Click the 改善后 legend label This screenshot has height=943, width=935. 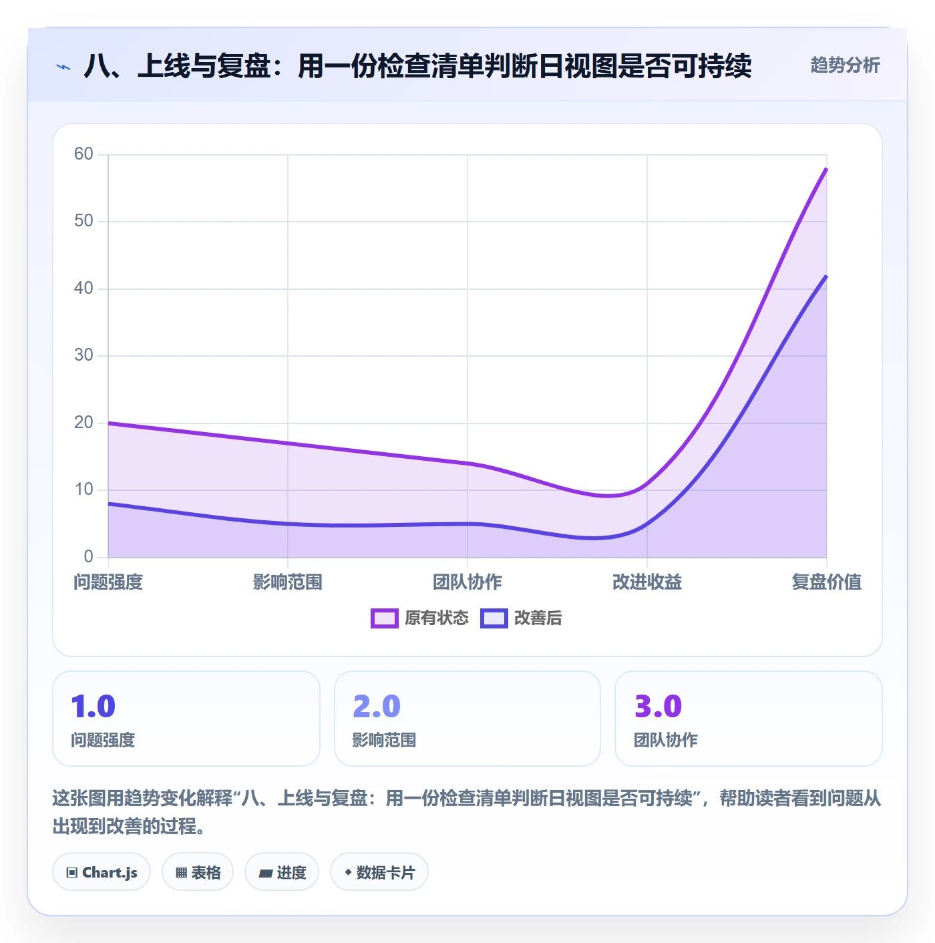point(538,618)
